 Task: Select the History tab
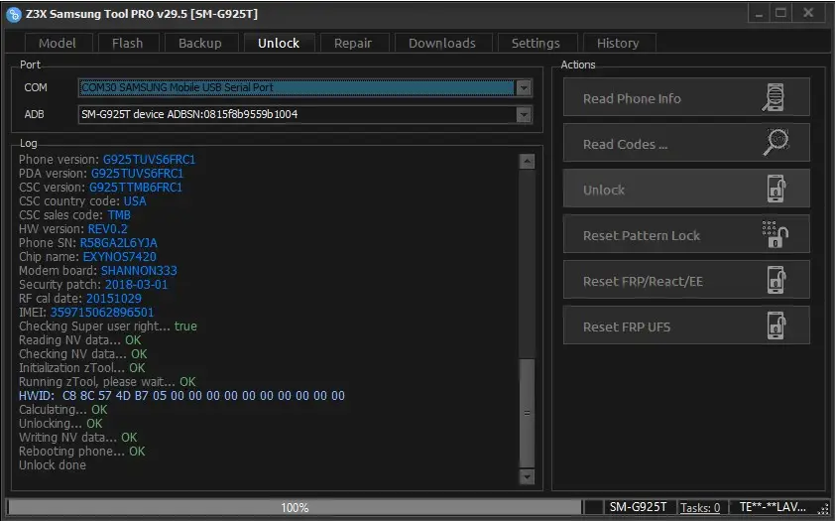(x=617, y=43)
